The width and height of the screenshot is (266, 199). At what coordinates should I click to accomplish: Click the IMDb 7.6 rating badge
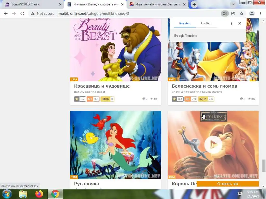pos(206,99)
